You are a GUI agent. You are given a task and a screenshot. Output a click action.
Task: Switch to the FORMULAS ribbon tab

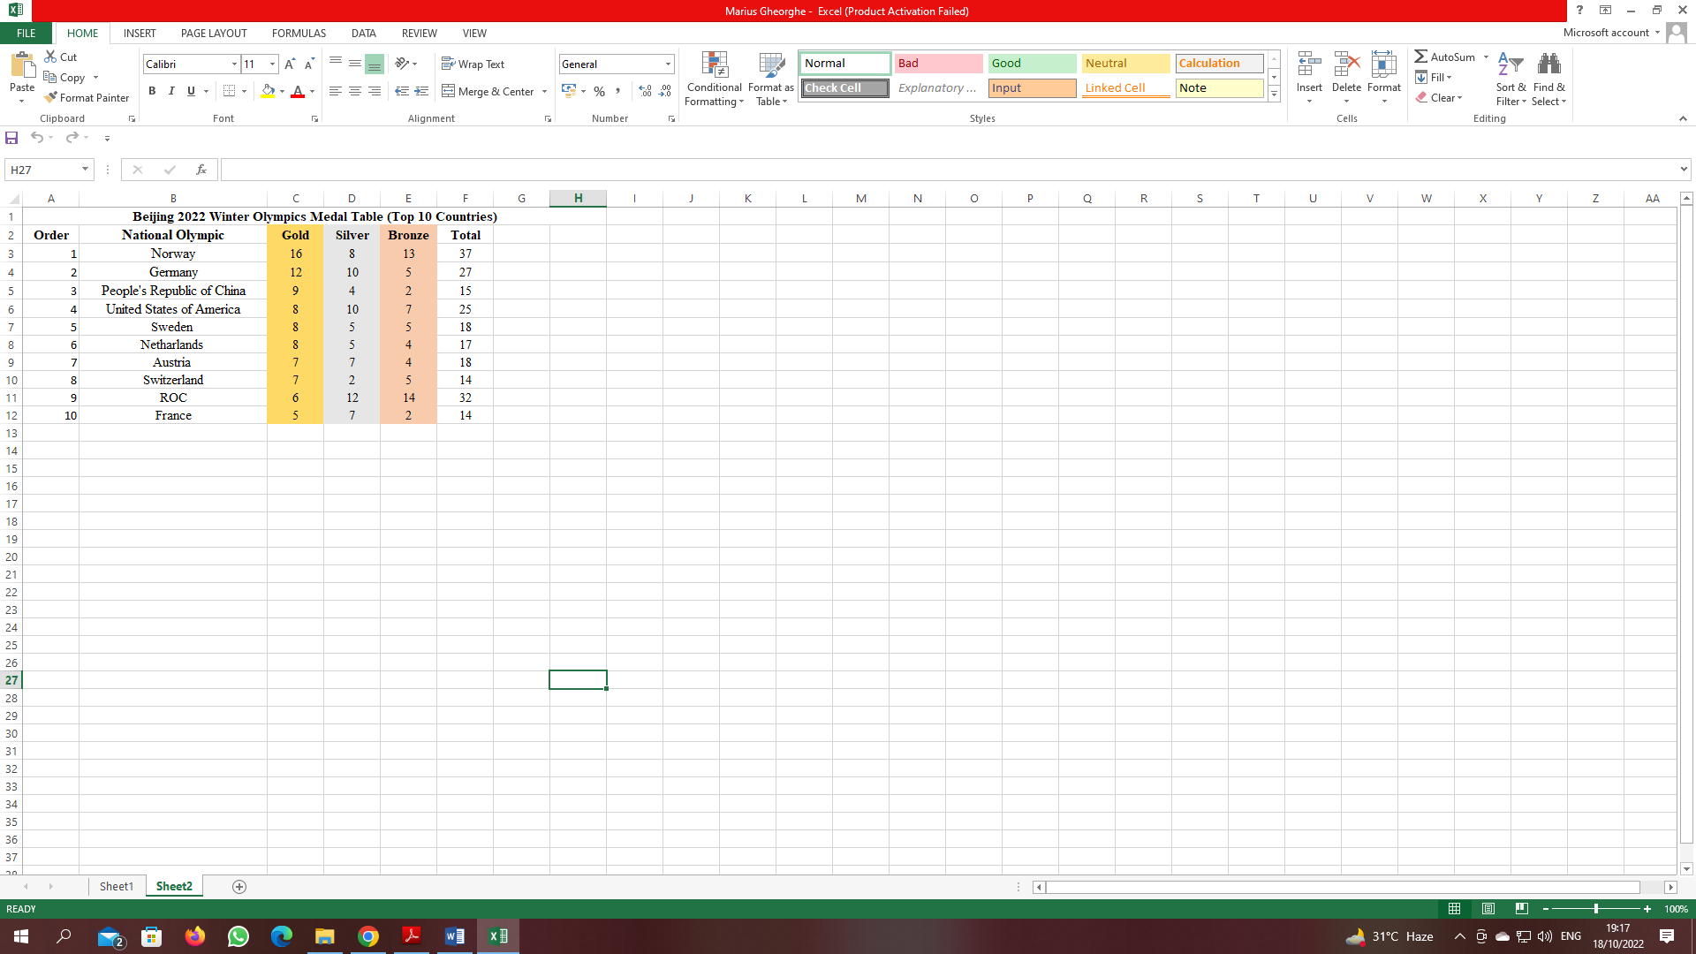pos(299,34)
